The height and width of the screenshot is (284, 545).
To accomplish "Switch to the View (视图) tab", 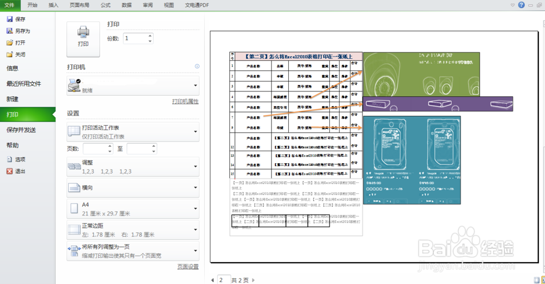I will (x=169, y=5).
